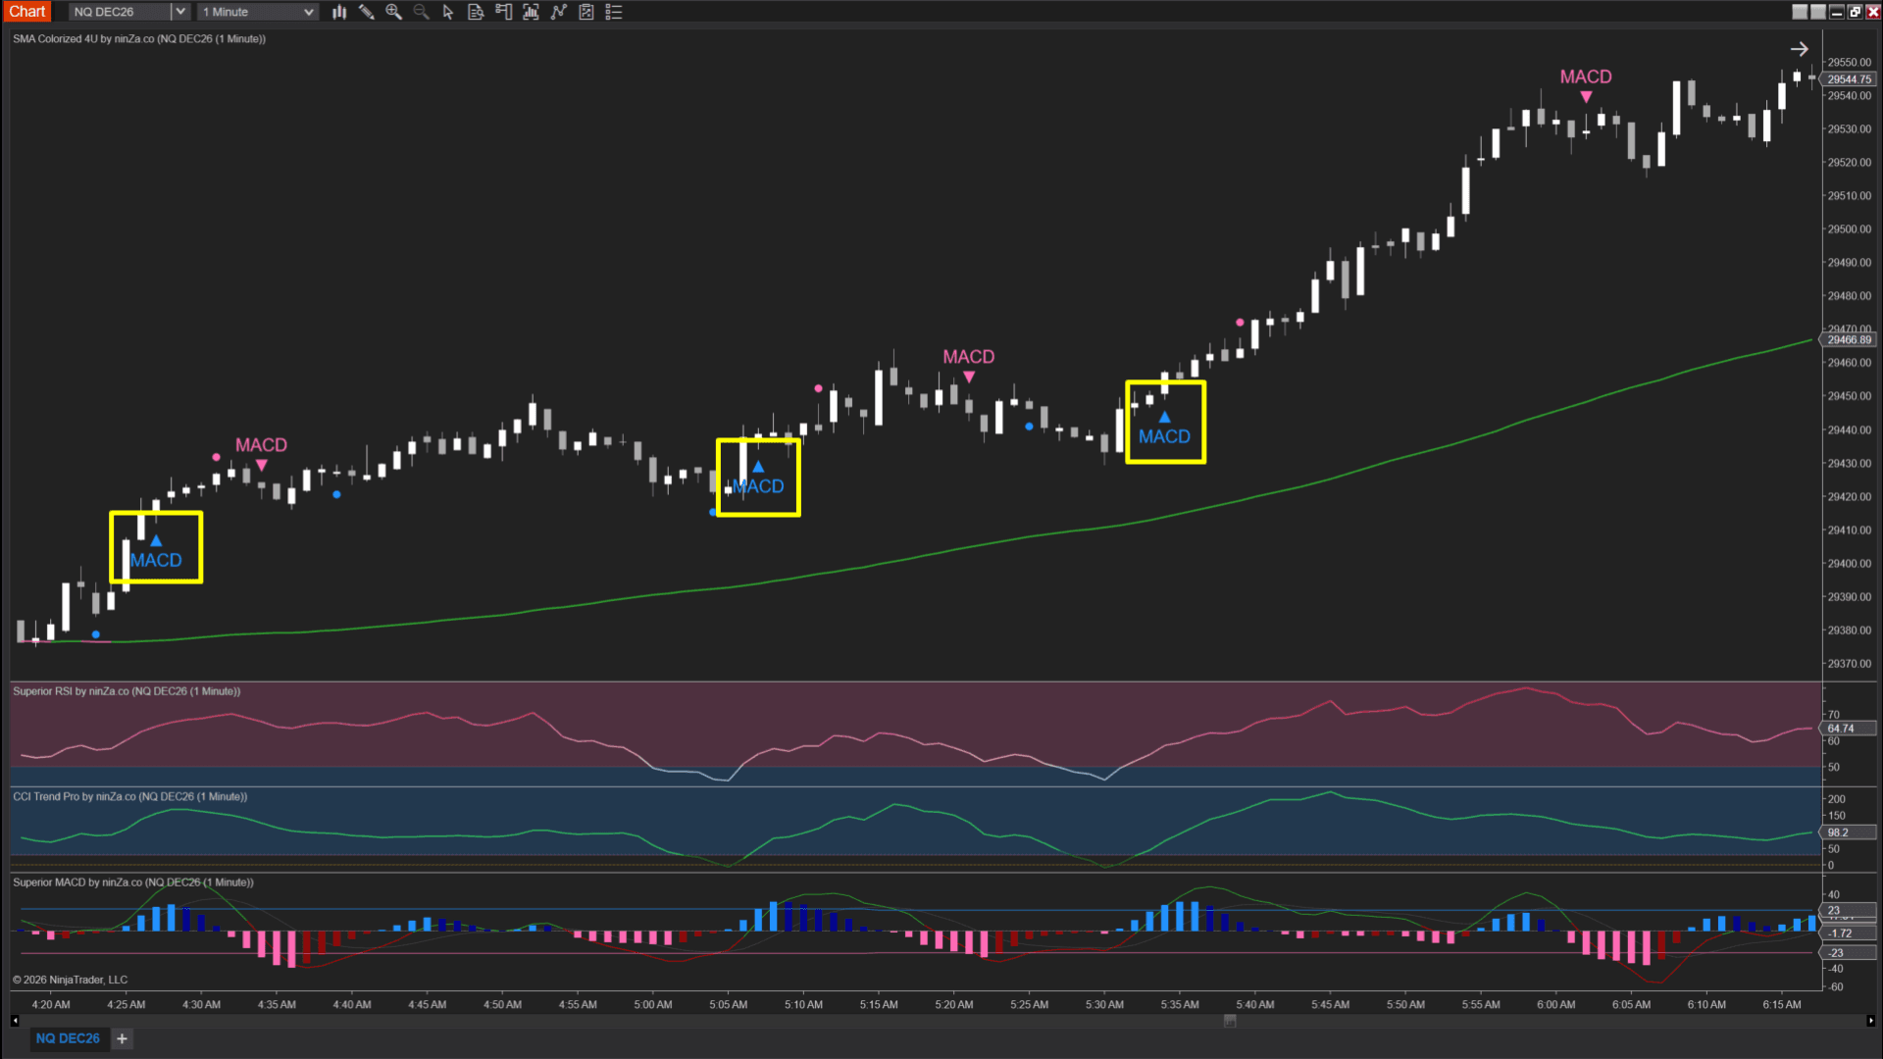
Task: Click the first gray window control button
Action: [x=1800, y=12]
